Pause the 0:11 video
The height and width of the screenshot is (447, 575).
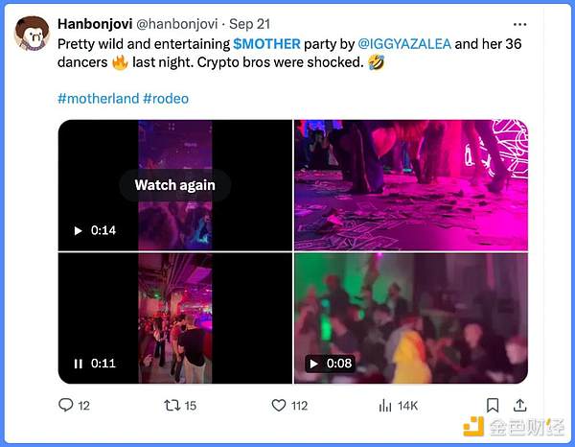click(x=79, y=364)
